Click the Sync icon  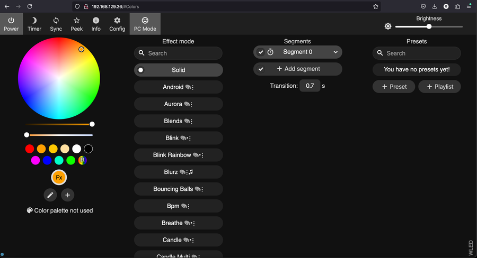point(56,24)
